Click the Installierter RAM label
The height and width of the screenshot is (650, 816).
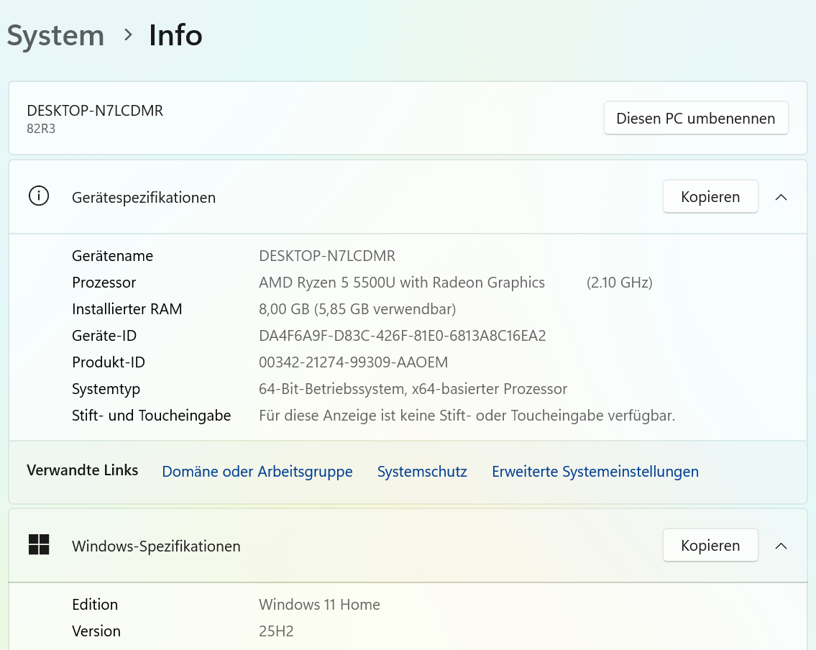[127, 309]
